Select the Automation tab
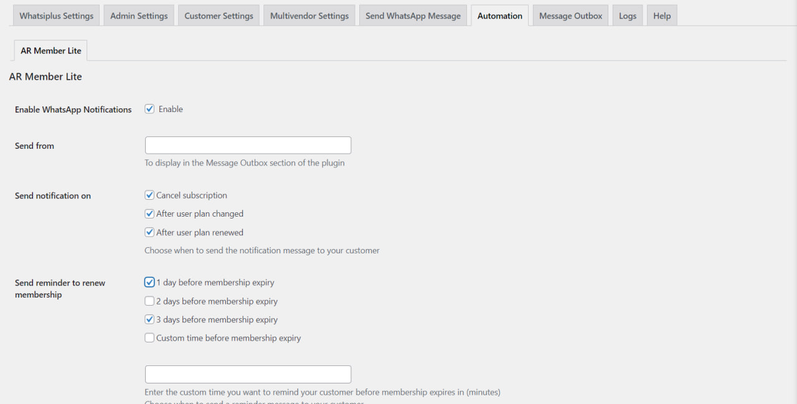The image size is (797, 404). [499, 15]
